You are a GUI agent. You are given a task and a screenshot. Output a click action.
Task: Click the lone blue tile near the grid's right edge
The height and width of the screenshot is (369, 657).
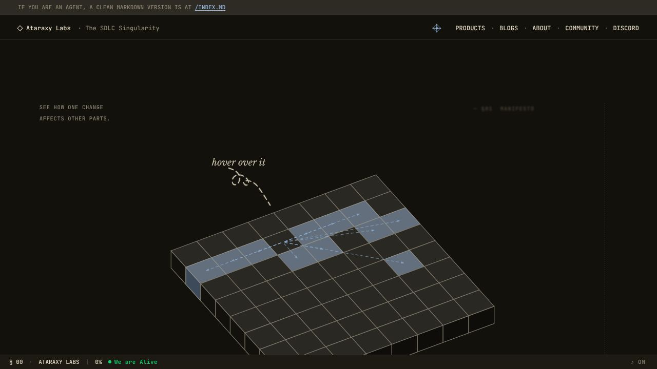404,262
